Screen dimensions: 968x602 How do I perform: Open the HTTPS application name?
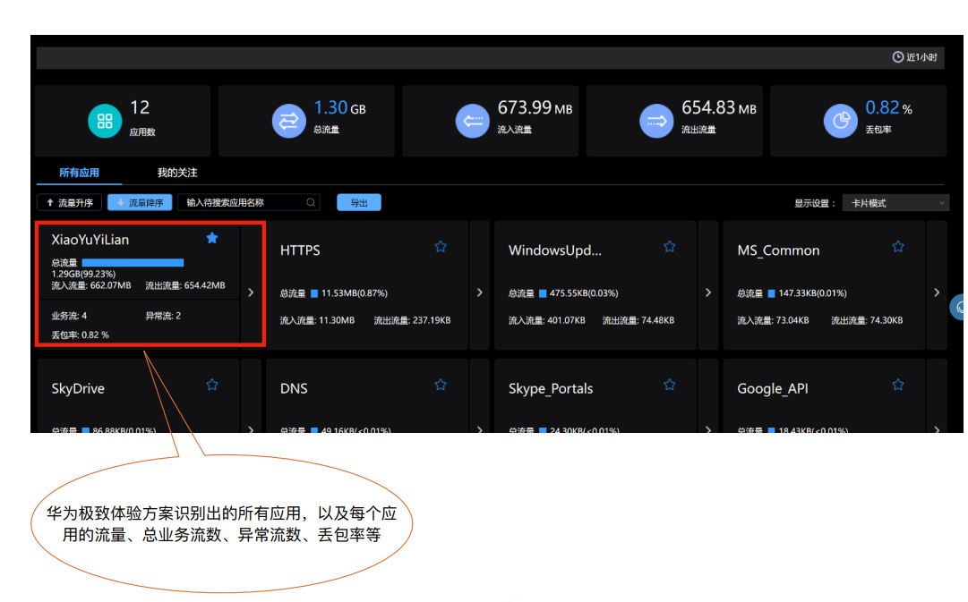pyautogui.click(x=300, y=250)
